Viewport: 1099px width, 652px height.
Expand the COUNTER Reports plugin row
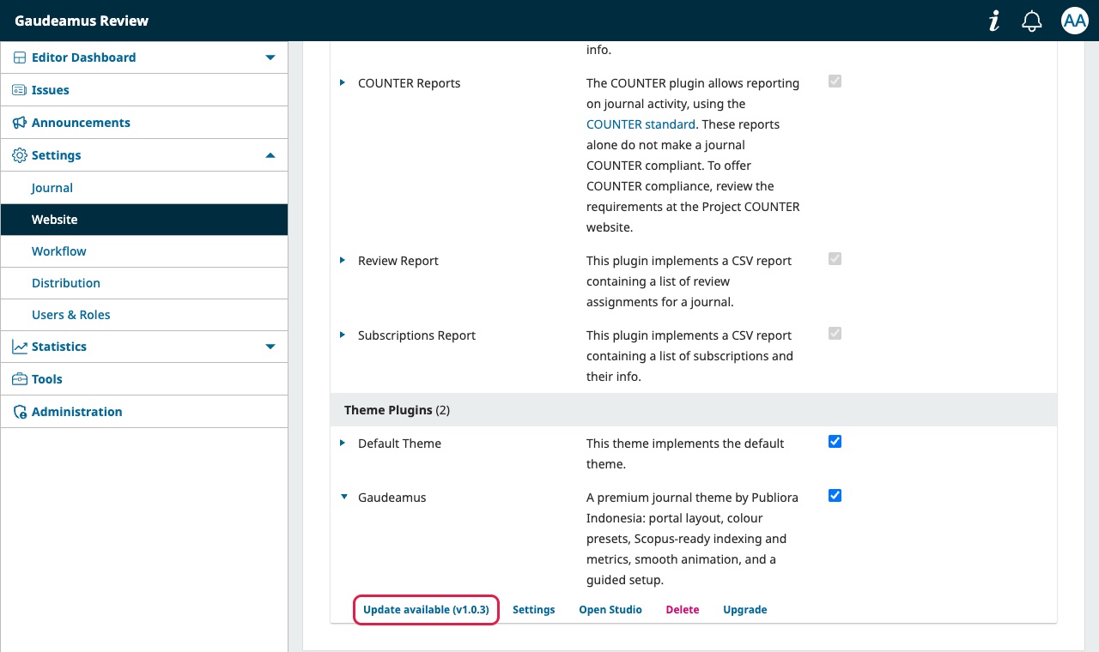tap(342, 83)
